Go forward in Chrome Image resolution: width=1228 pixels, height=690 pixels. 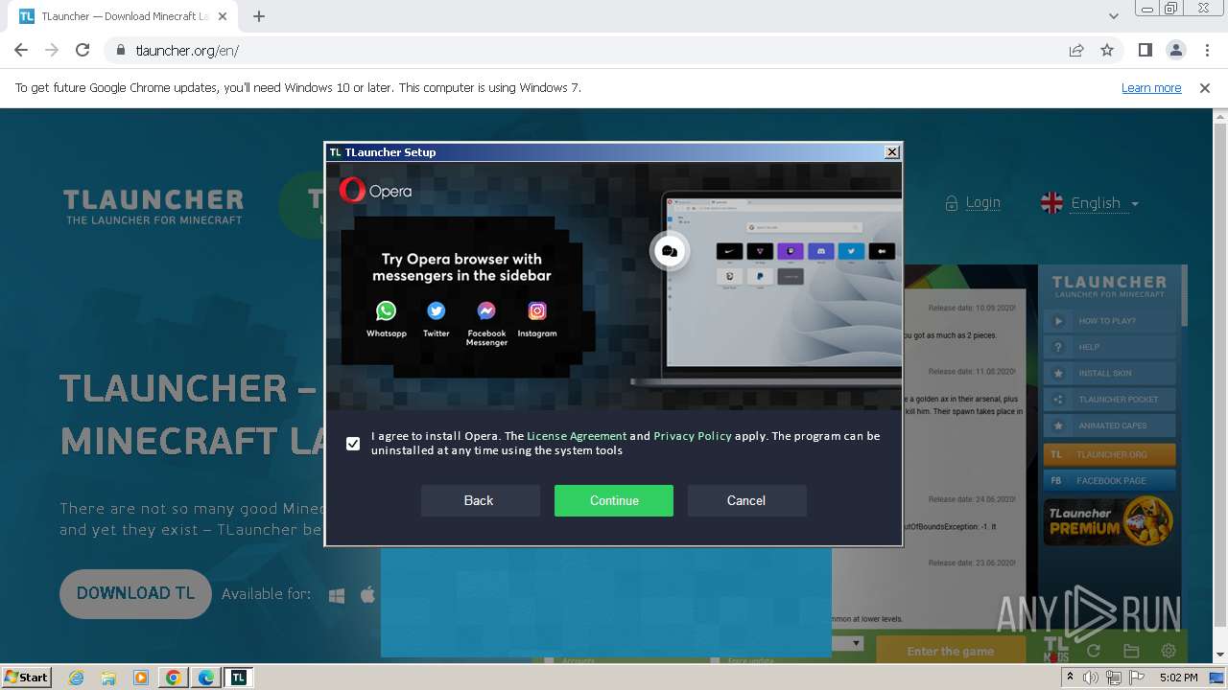(52, 51)
